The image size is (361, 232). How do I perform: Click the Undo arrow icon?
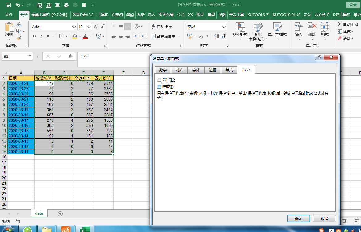[x=18, y=5]
